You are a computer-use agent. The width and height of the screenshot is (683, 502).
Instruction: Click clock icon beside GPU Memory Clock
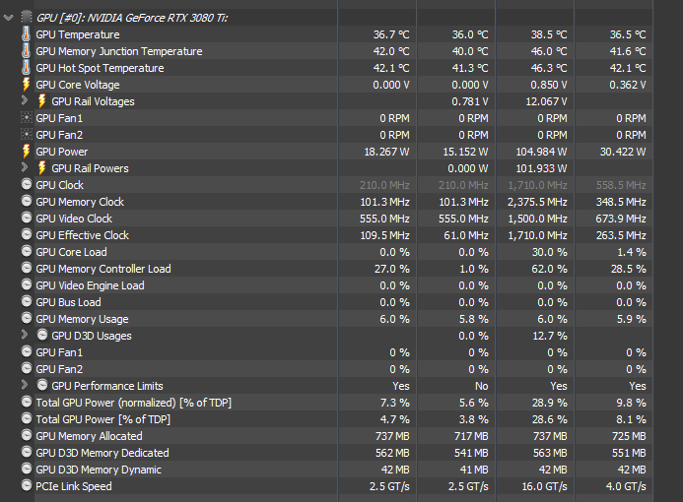coord(27,201)
